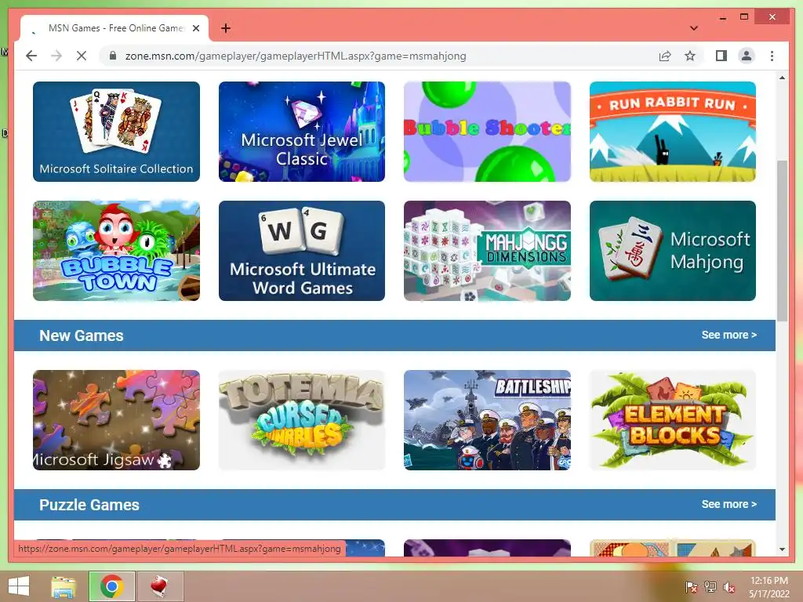The image size is (803, 602).
Task: Click the scrollbar up arrow
Action: point(782,78)
